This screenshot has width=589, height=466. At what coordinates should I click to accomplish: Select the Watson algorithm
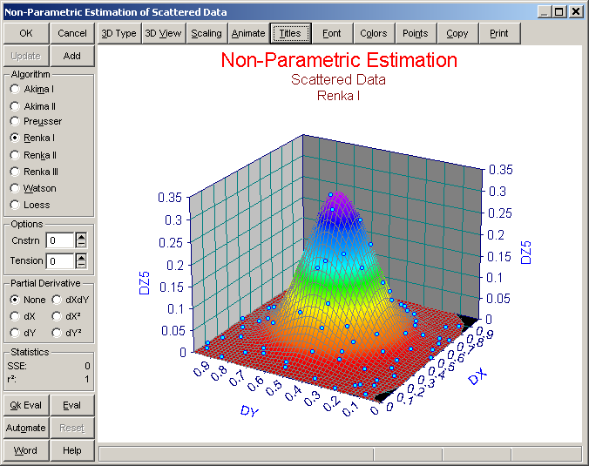point(33,188)
